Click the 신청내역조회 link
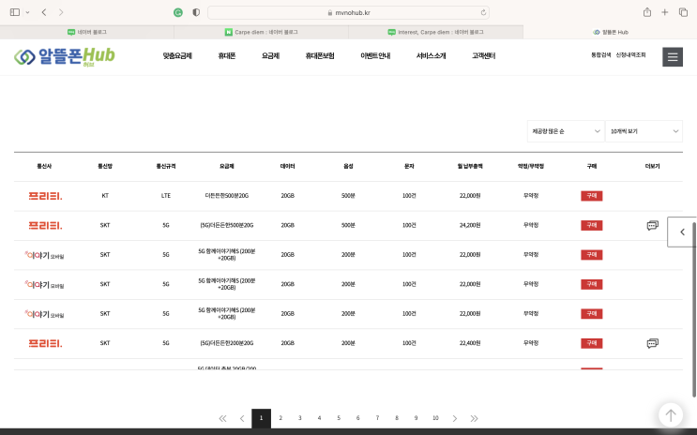Viewport: 697px width, 435px height. point(630,54)
